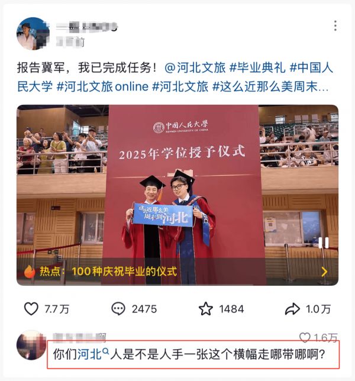Like the post with heart icon

pos(31,309)
